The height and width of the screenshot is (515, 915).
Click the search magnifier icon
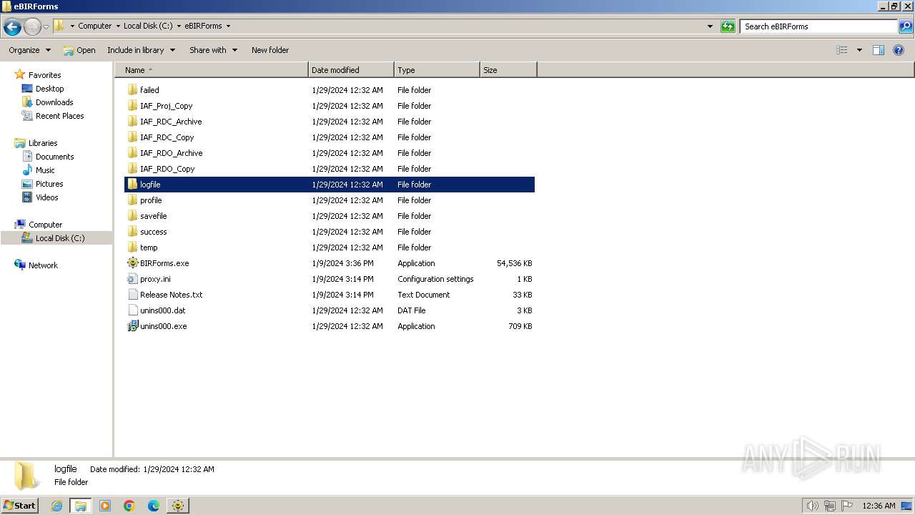coord(906,26)
